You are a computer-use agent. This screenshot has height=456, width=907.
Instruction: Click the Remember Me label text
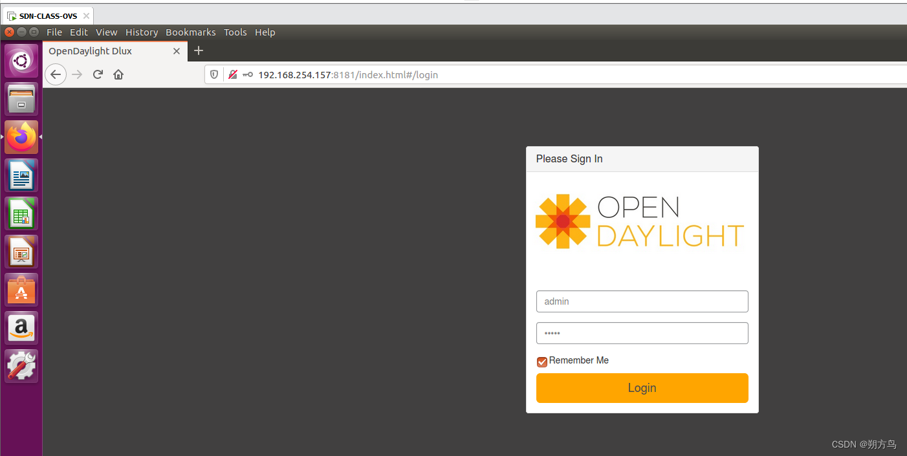click(x=579, y=360)
